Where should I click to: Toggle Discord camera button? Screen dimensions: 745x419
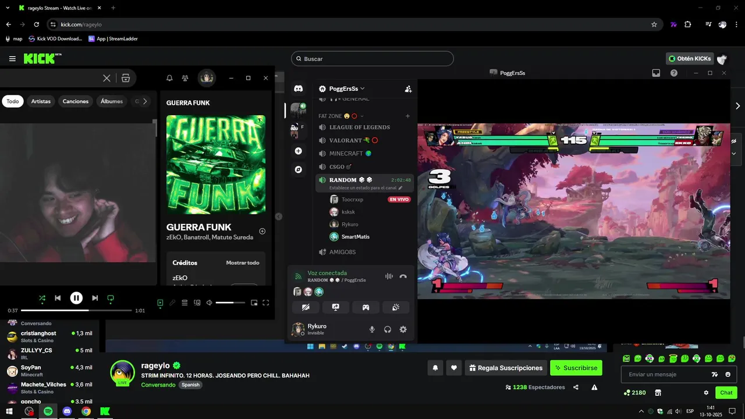point(306,307)
